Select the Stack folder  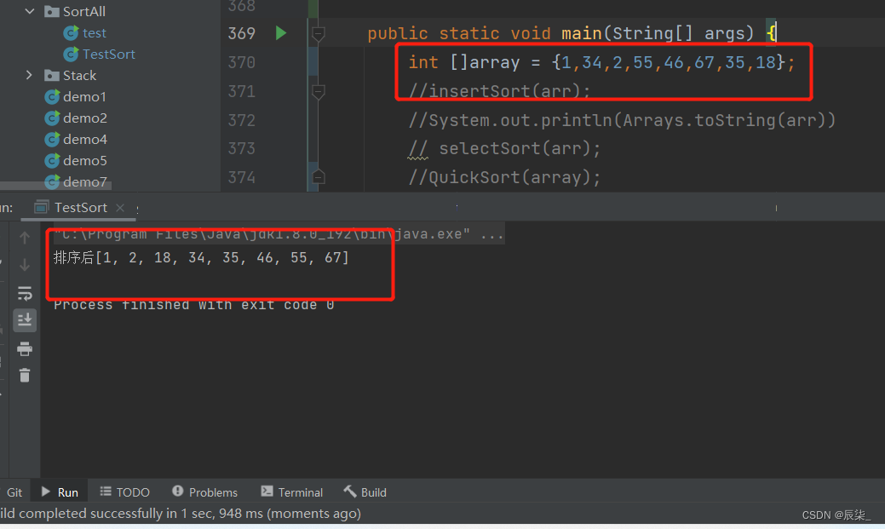(79, 75)
